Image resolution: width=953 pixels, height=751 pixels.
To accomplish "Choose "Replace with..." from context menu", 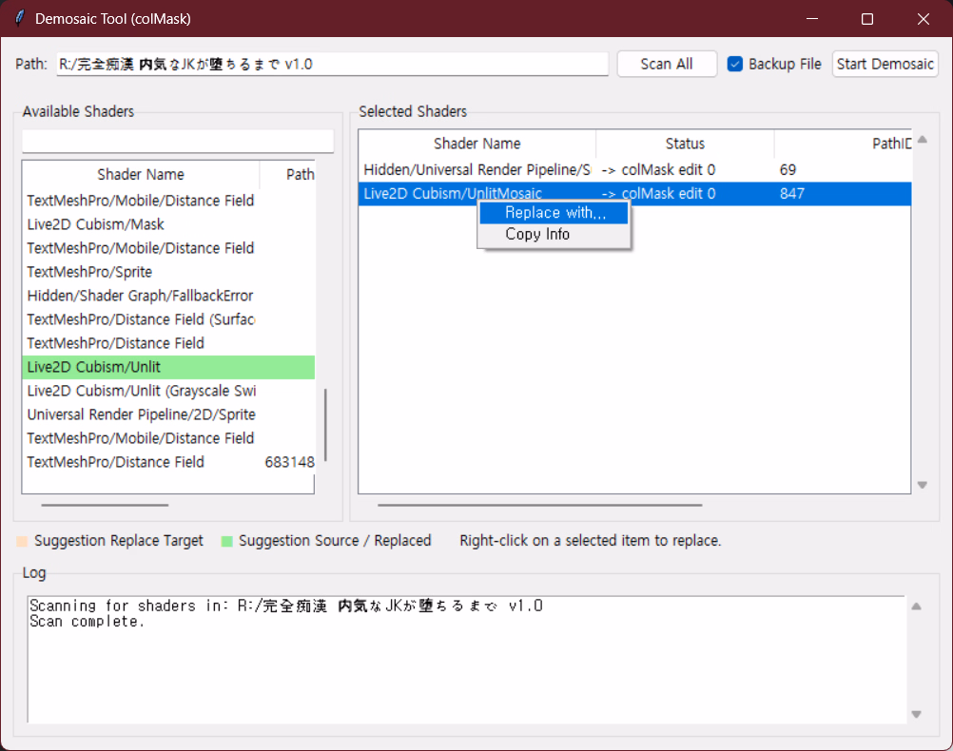I will click(x=554, y=213).
